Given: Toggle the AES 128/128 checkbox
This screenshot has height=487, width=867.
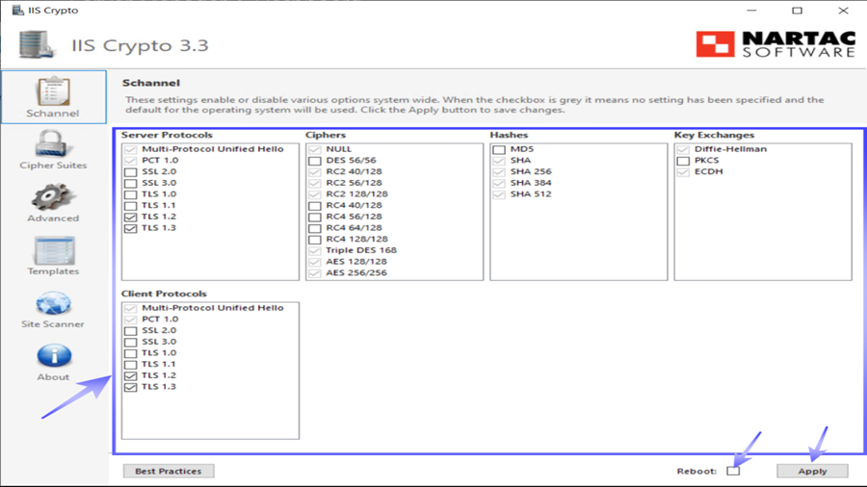Looking at the screenshot, I should 315,262.
